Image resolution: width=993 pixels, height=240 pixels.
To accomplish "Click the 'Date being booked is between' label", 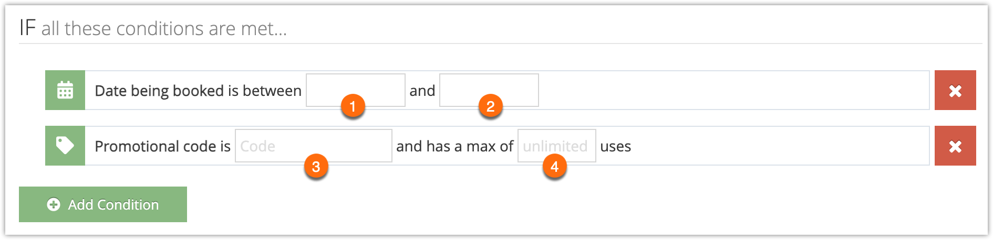I will tap(198, 91).
